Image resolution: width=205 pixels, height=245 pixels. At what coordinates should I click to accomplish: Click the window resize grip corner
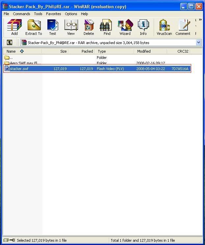tap(201, 241)
